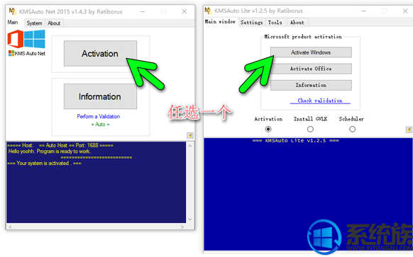This screenshot has height=257, width=413.
Task: Click Activation button in KMSAuto Net
Action: (100, 53)
